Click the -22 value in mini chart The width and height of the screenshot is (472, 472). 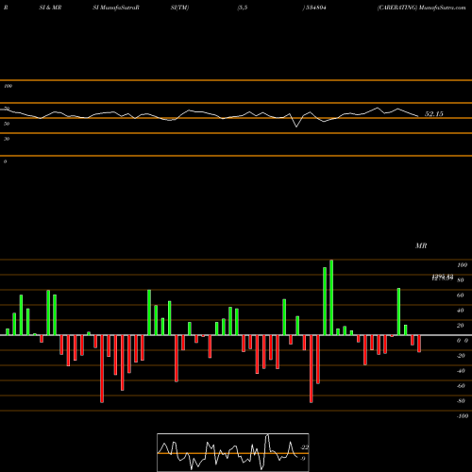click(304, 447)
